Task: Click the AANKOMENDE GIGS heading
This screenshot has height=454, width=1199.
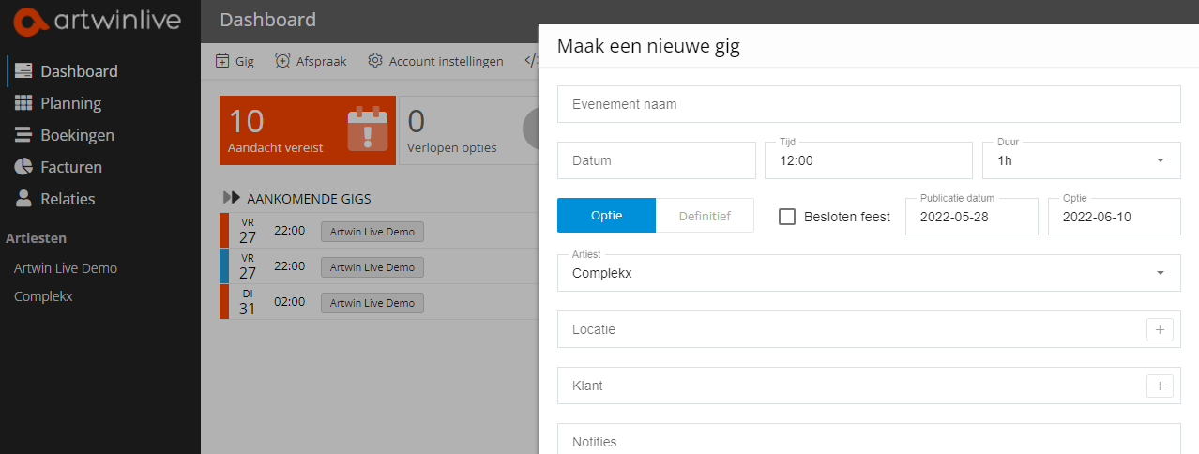Action: 309,199
